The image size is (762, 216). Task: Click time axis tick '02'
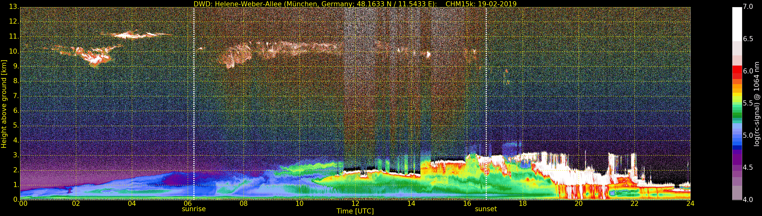coord(76,204)
